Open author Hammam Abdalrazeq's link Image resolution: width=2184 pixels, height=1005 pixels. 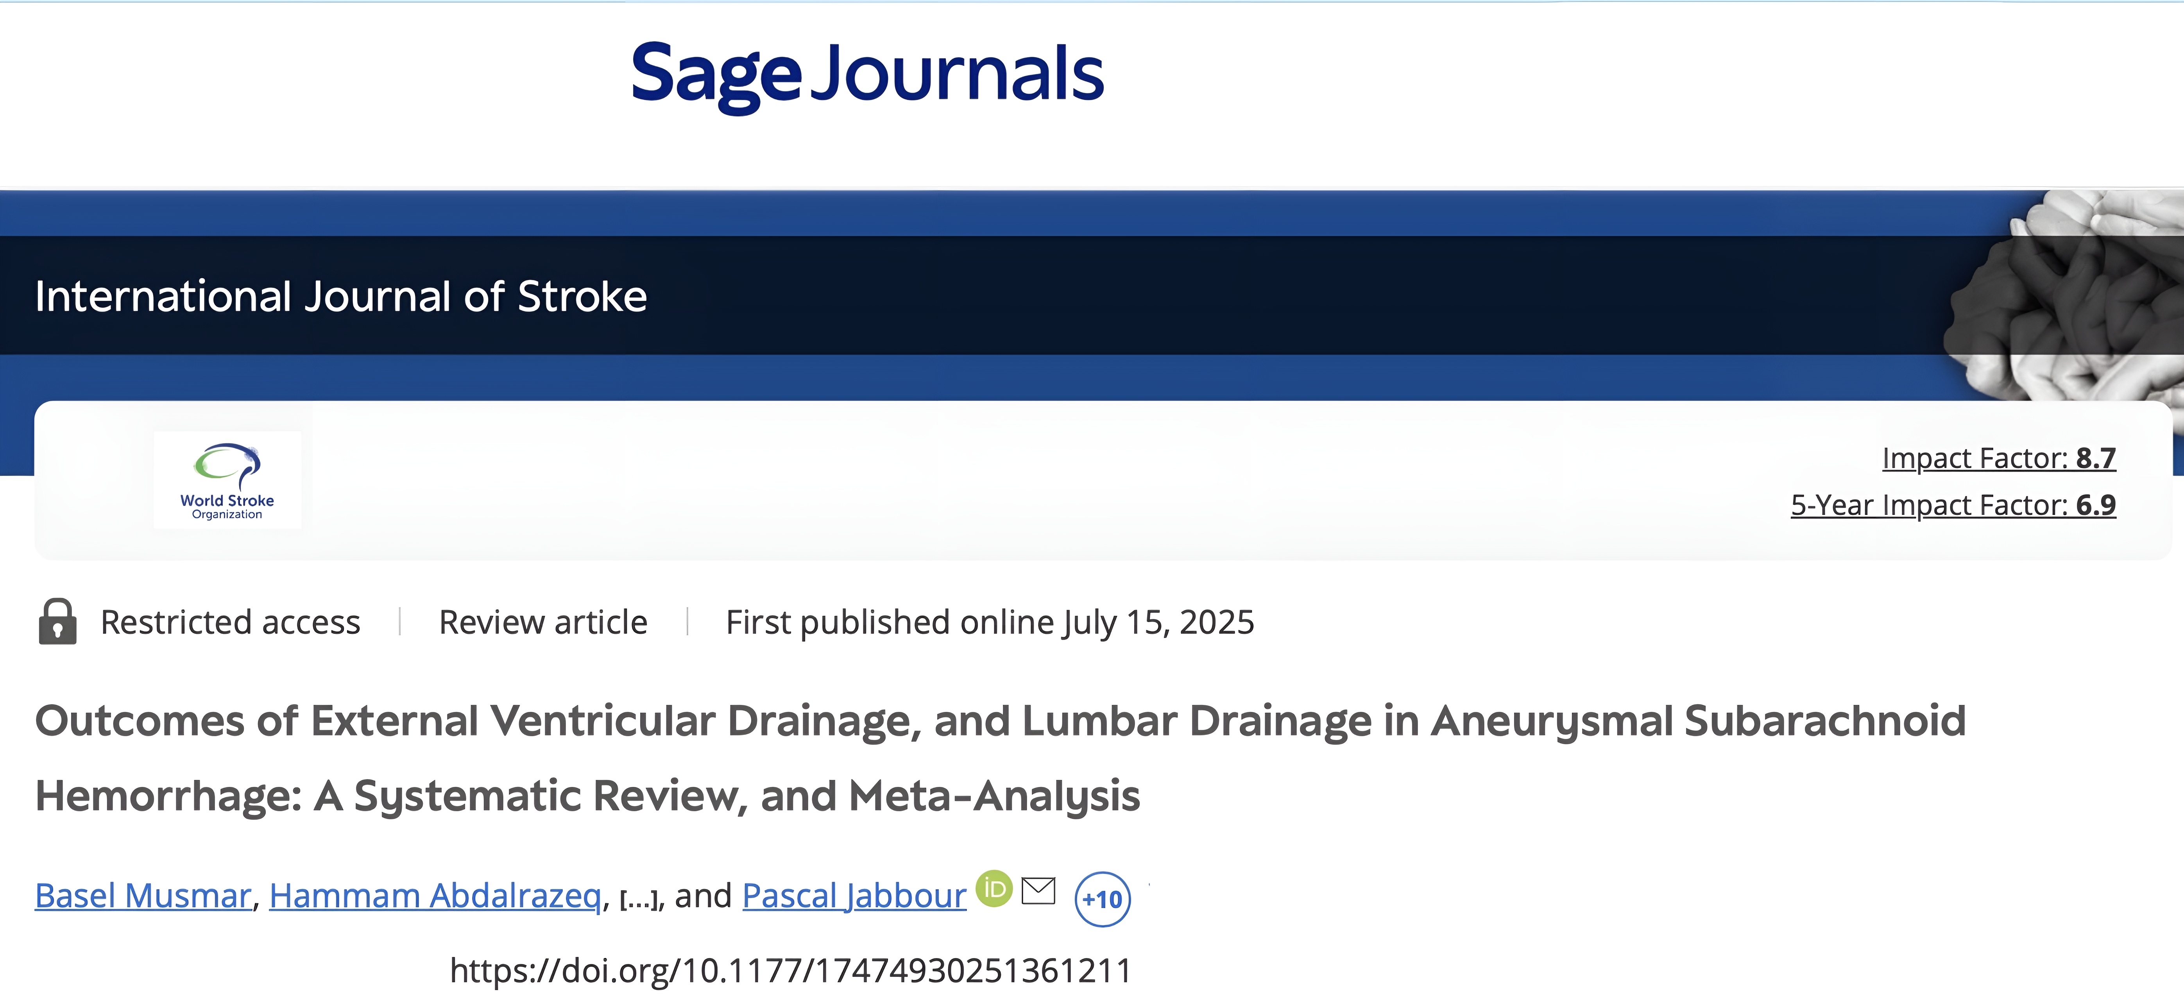(435, 896)
